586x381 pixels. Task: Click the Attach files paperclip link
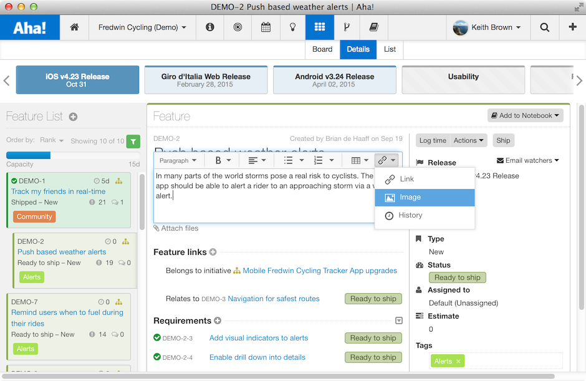click(x=176, y=228)
